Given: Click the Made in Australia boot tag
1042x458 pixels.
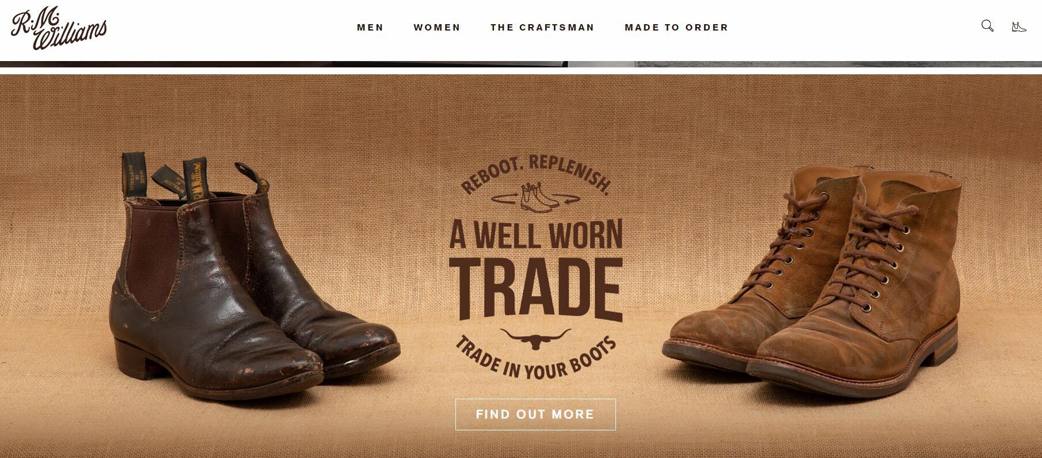Looking at the screenshot, I should pyautogui.click(x=133, y=176).
